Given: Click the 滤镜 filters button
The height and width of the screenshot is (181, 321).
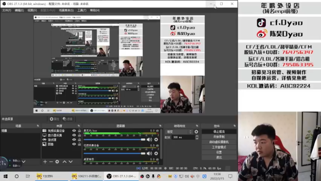Looking at the screenshot, I should tap(68, 119).
